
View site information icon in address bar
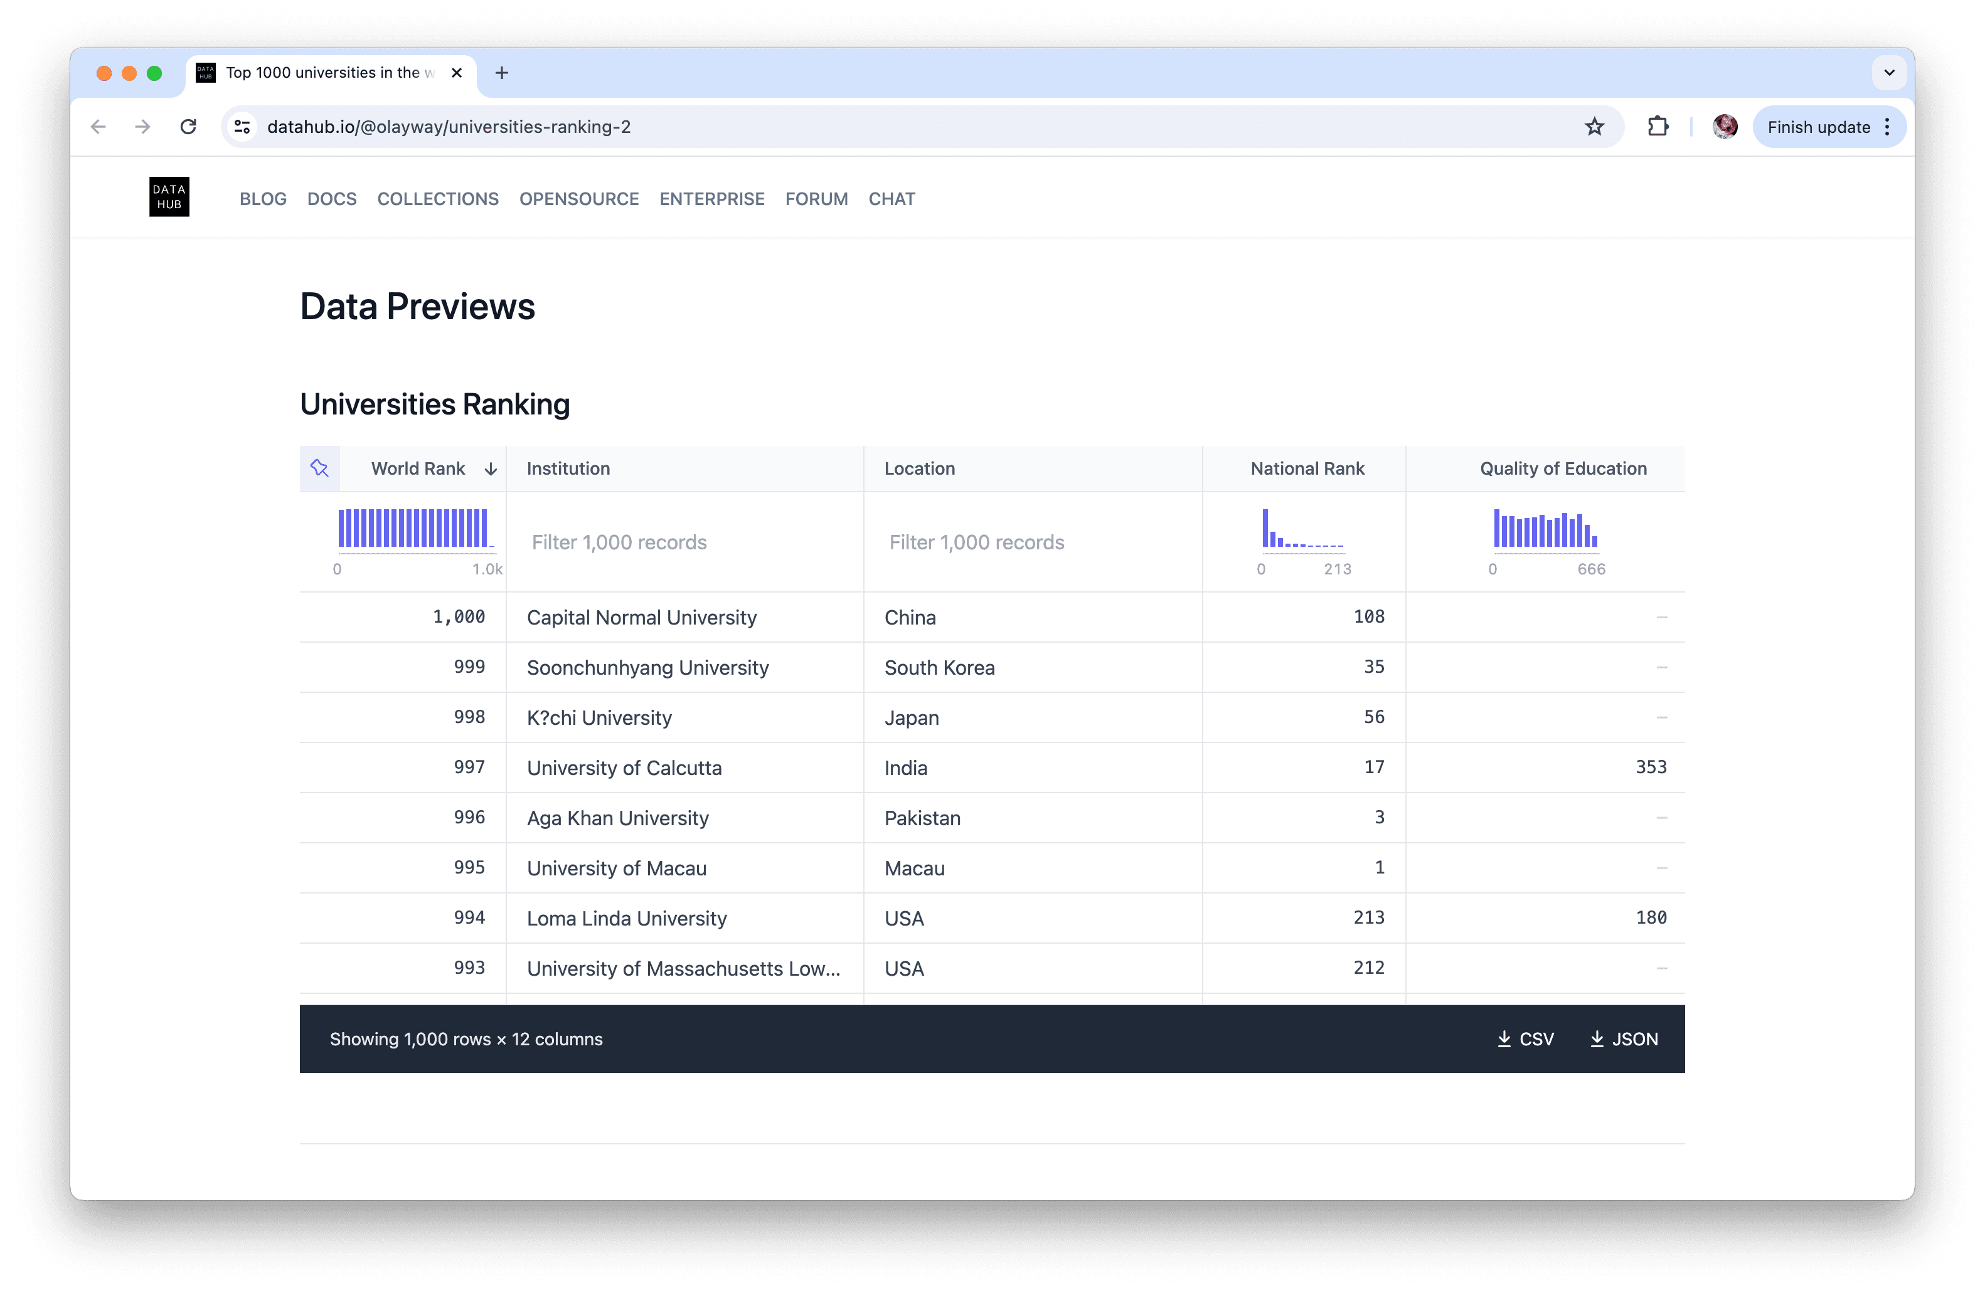(x=242, y=127)
